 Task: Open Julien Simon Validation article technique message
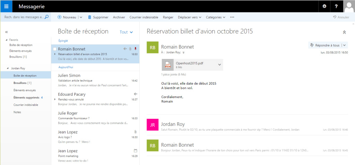(95, 80)
